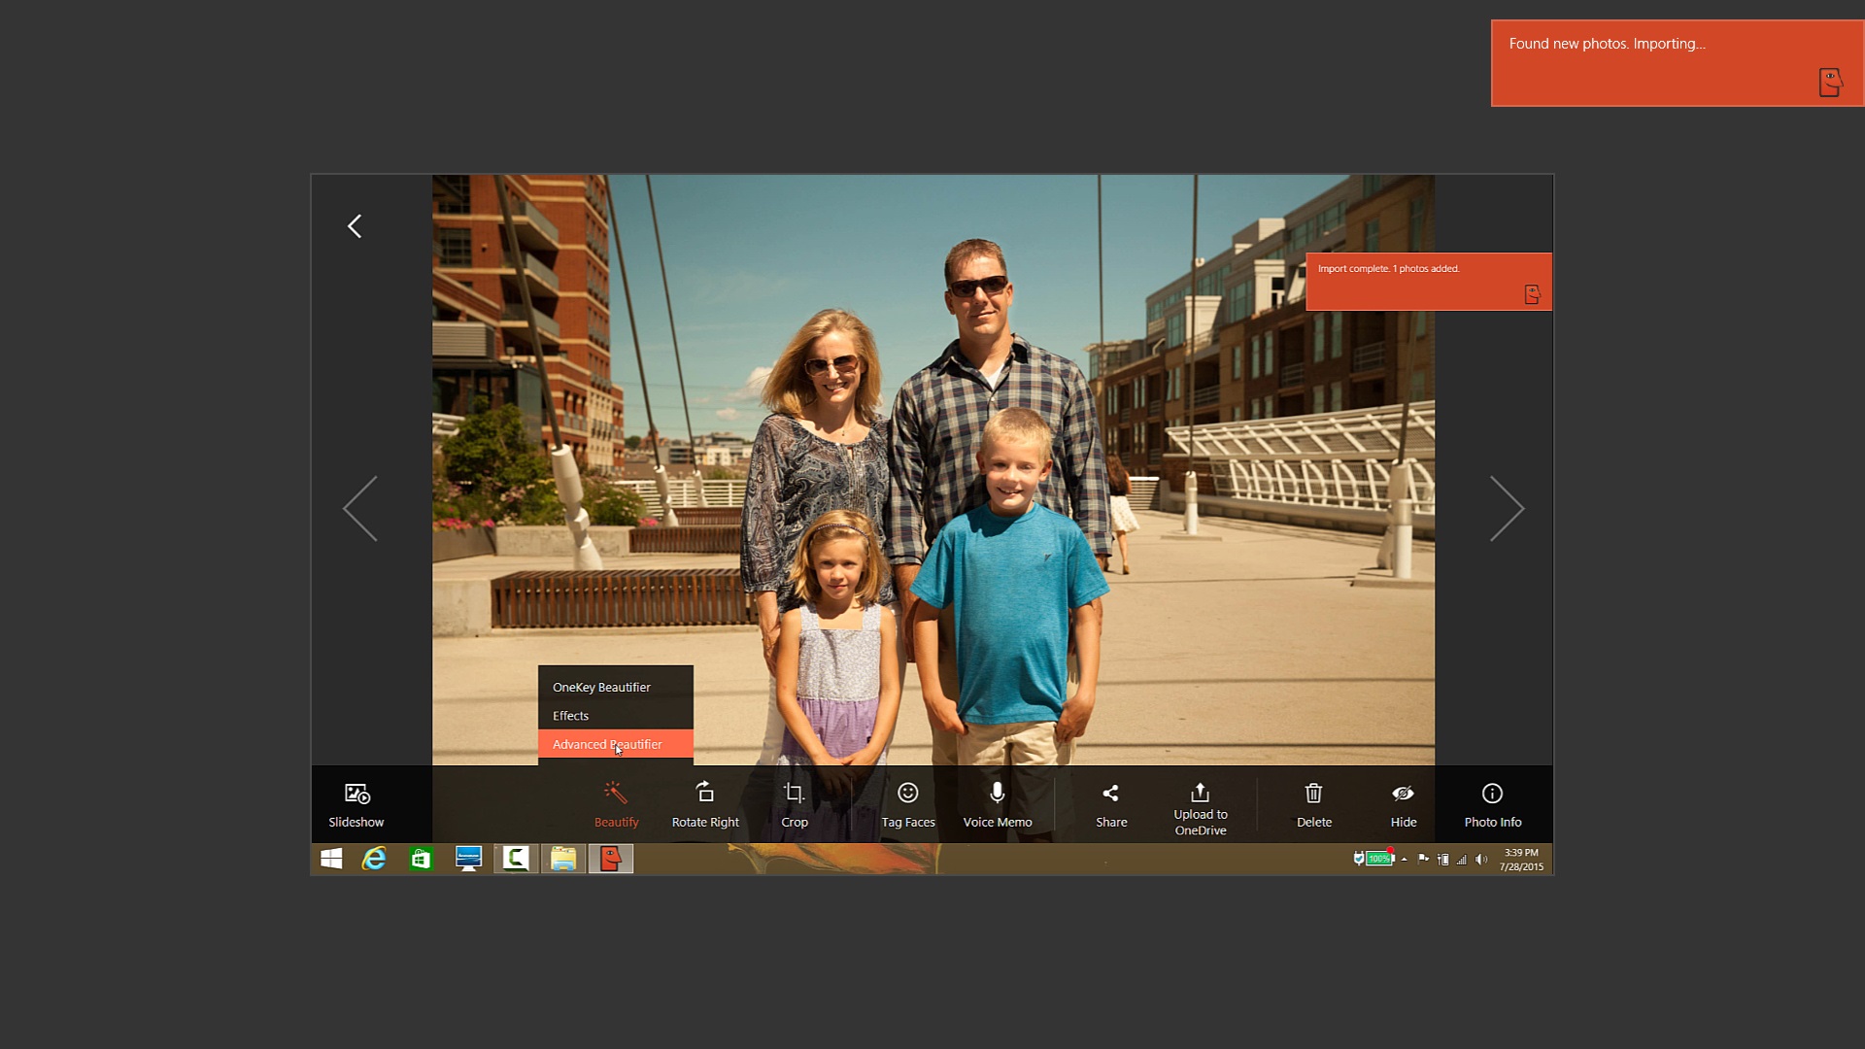Toggle Hide on this photo

tap(1403, 804)
